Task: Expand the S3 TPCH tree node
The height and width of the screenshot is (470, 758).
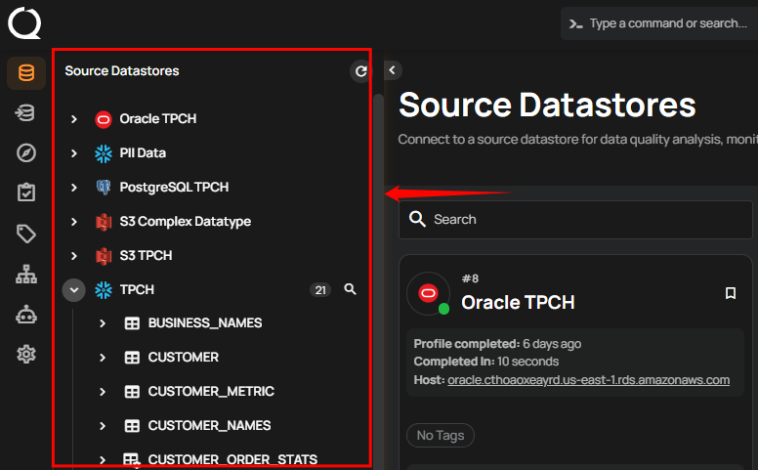Action: (74, 256)
